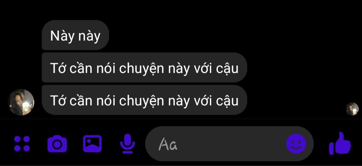
Task: Open the emoji smiley picker
Action: coord(296,144)
